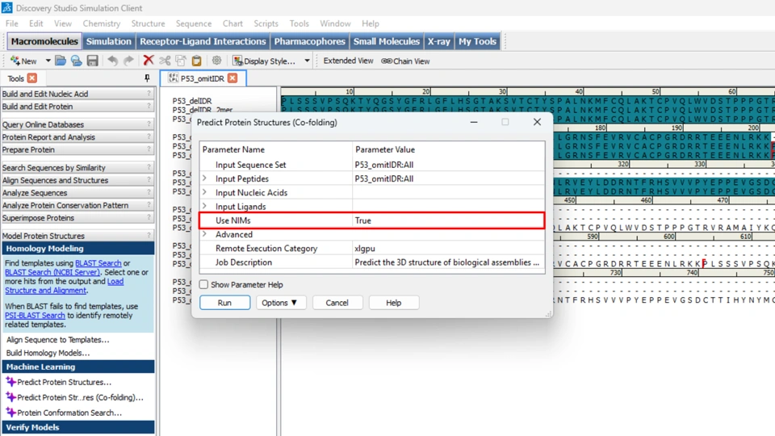775x436 pixels.
Task: Open help for Model Protein Structures
Action: [149, 236]
